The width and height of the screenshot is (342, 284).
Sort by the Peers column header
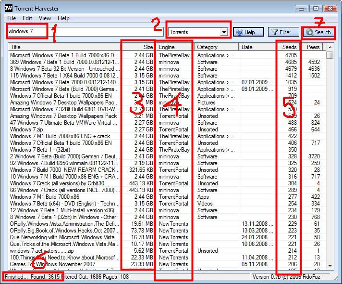(x=312, y=47)
